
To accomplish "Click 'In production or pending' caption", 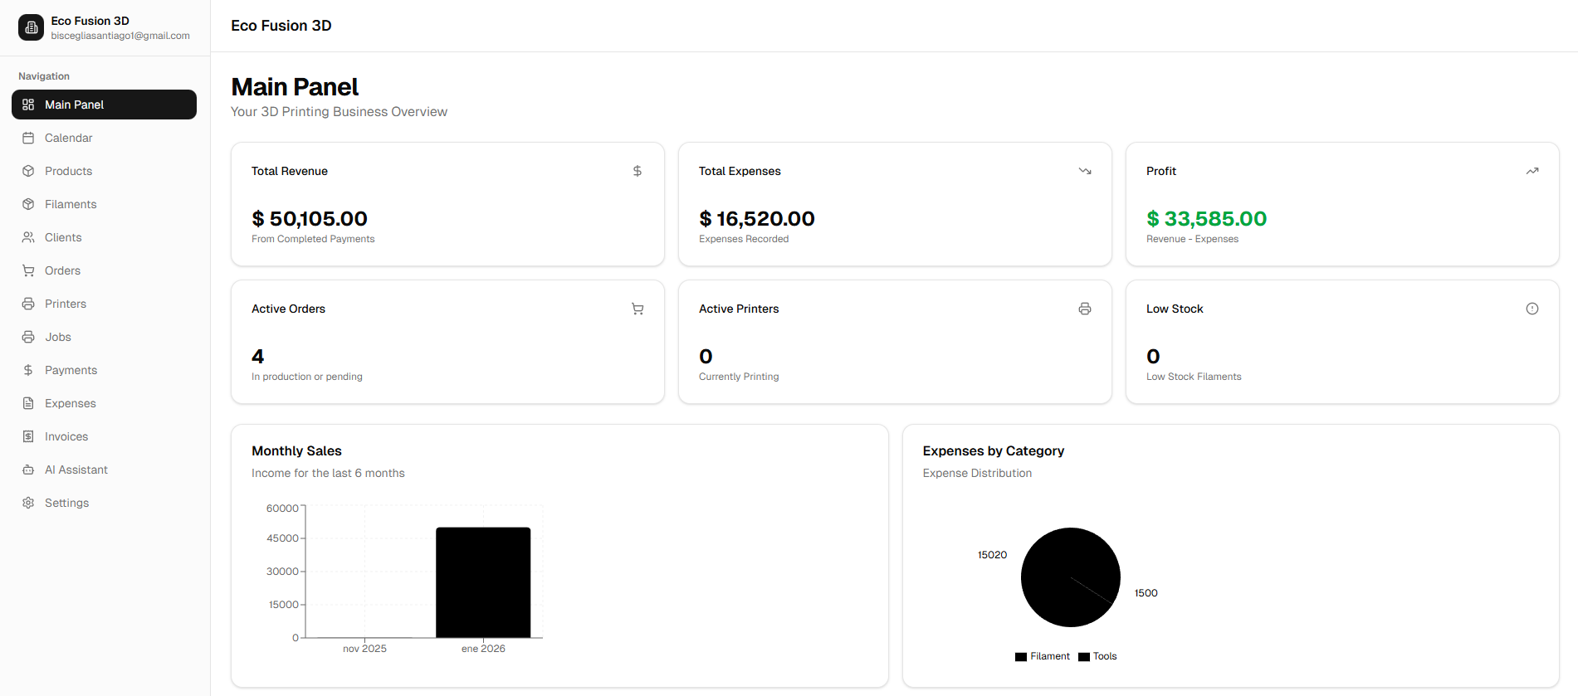I will pyautogui.click(x=307, y=377).
